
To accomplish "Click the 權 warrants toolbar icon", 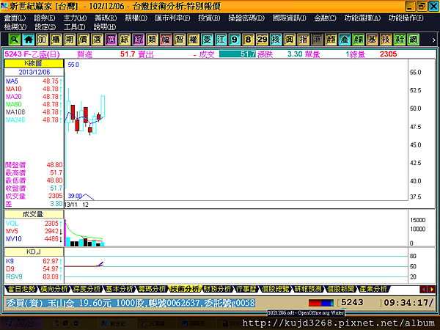I will point(193,40).
